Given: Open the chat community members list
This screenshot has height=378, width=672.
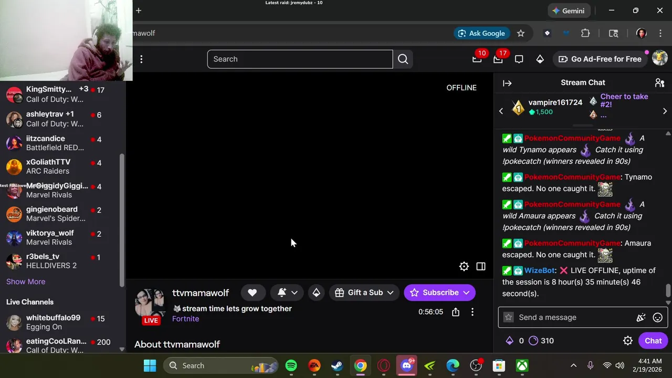Looking at the screenshot, I should pos(659,83).
